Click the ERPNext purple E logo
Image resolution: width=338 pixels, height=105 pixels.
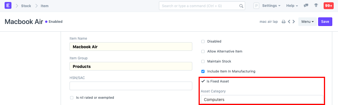8,5
